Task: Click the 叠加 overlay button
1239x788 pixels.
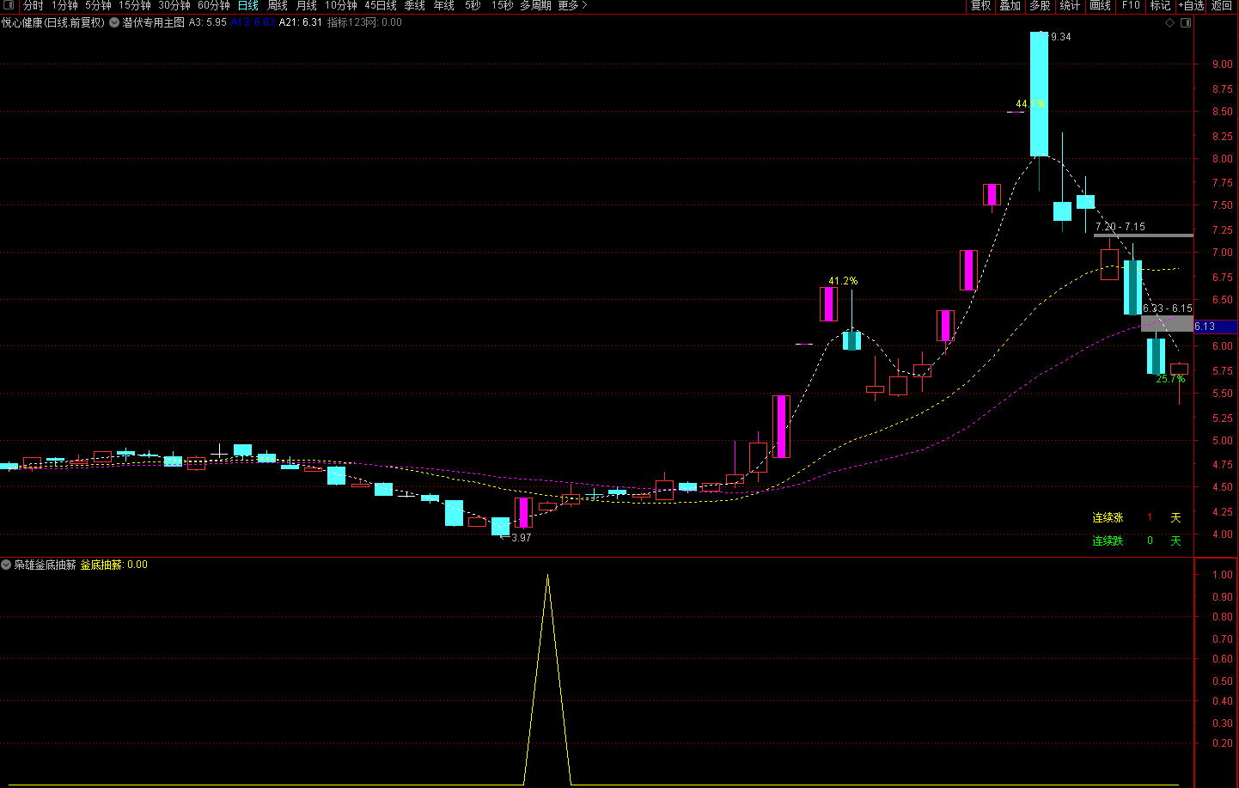Action: [1010, 6]
